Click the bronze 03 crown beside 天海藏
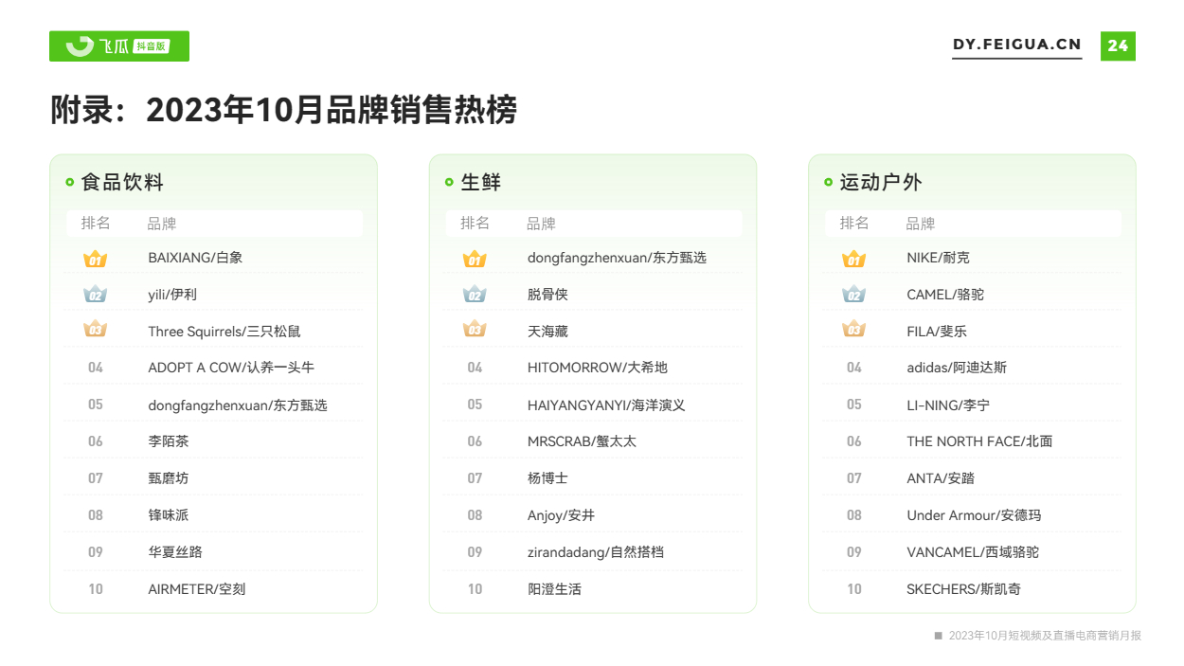This screenshot has height=666, width=1184. tap(475, 331)
